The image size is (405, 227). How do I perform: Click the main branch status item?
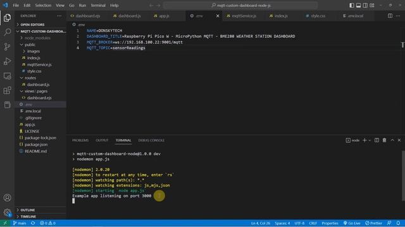[20, 223]
